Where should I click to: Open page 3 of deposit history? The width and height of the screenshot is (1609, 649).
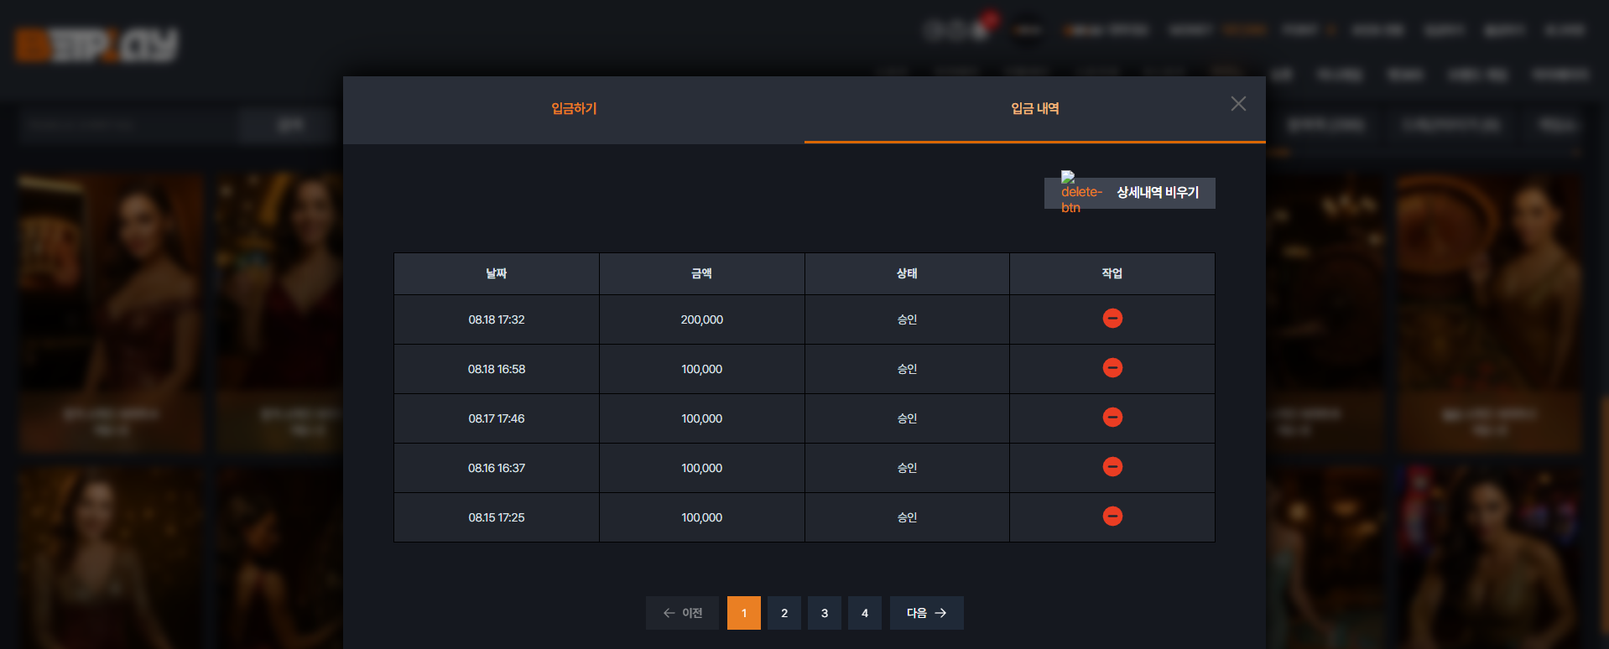(825, 613)
